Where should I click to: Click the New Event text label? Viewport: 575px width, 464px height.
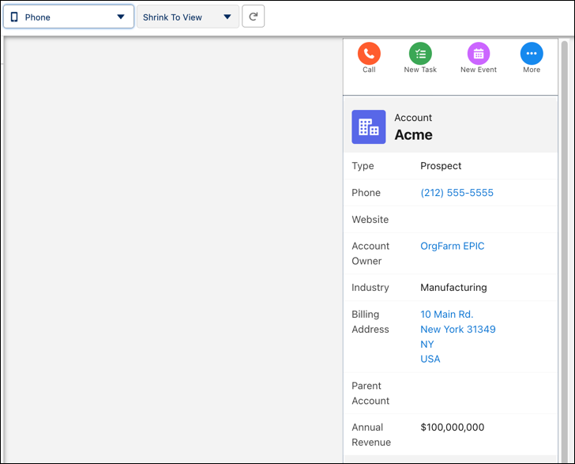click(x=478, y=70)
